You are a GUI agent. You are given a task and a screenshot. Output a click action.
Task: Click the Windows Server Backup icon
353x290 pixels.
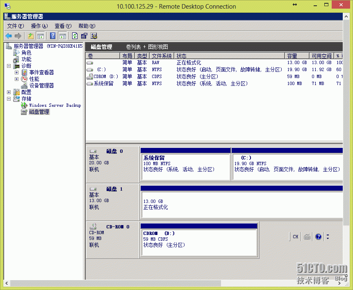(x=24, y=105)
